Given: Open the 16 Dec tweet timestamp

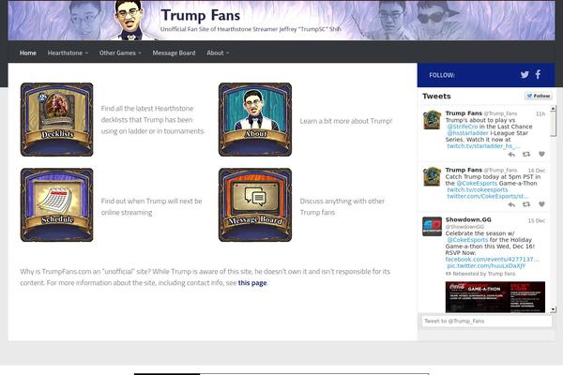Looking at the screenshot, I should tap(537, 171).
